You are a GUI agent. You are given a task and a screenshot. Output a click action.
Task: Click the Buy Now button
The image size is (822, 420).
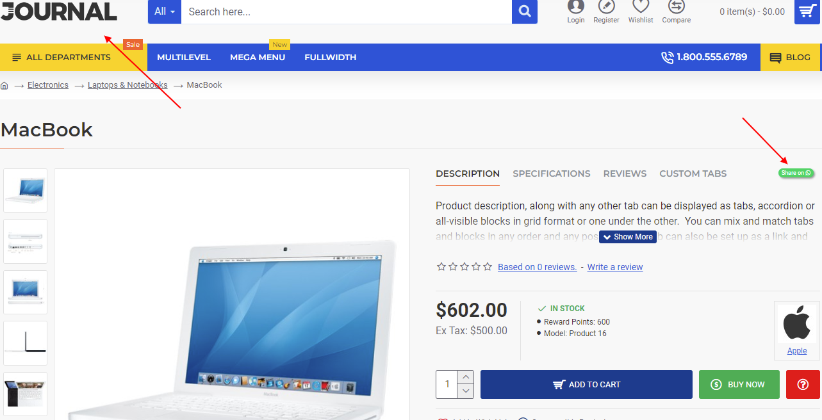click(739, 384)
